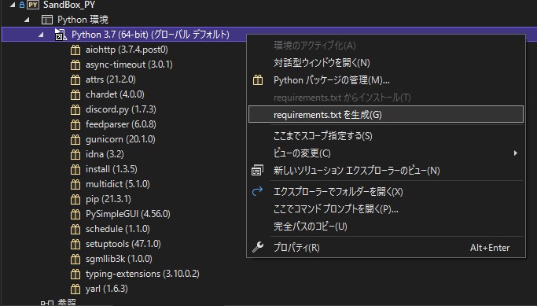Click the package icon beside Python パッケージの管理

pos(258,80)
